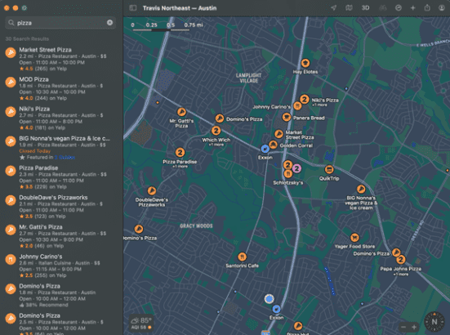Click the pink cluster pin near Schlotzsky's
The image size is (450, 335).
[x=297, y=168]
